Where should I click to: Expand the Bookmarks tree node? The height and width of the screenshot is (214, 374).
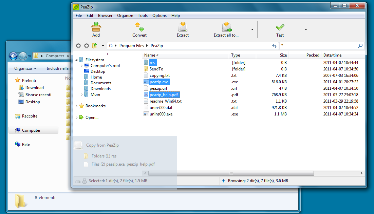pyautogui.click(x=76, y=106)
